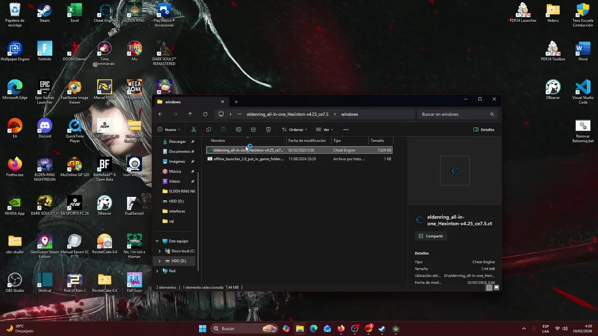Collapse the Este equipo tree node
Image resolution: width=598 pixels, height=336 pixels.
[x=157, y=241]
